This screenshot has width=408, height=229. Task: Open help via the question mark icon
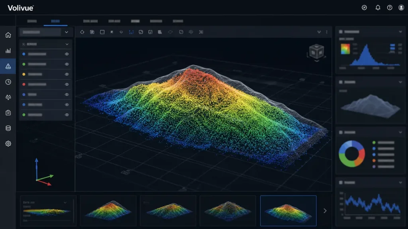pyautogui.click(x=390, y=8)
